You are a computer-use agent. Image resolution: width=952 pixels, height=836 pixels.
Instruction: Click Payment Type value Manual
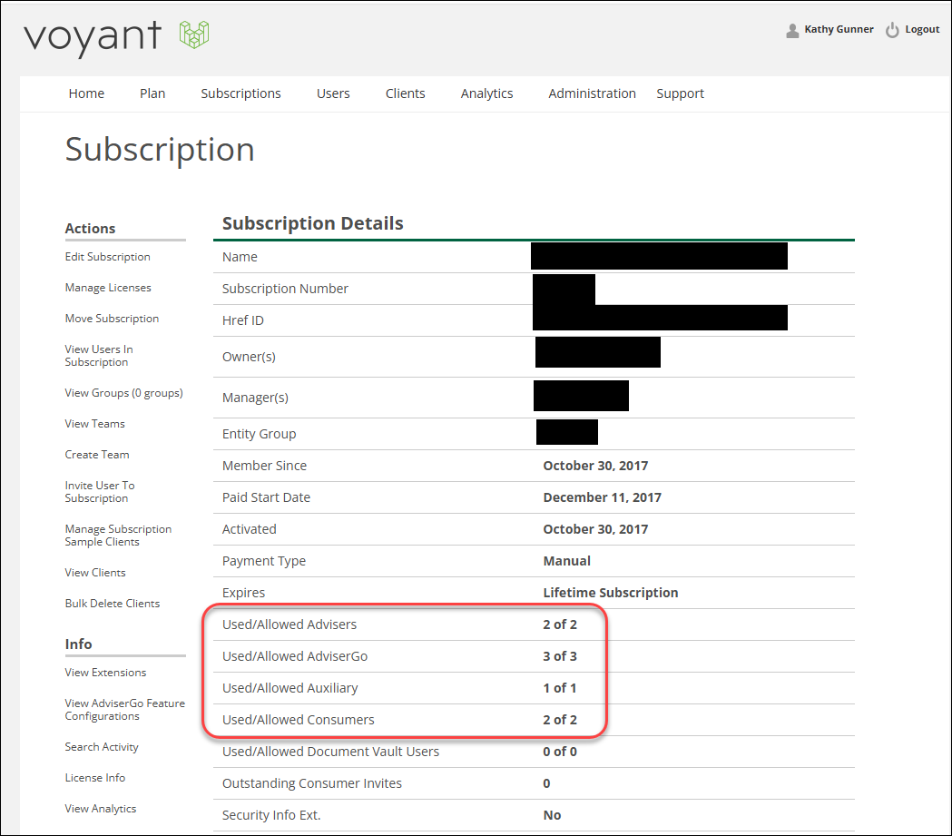567,561
